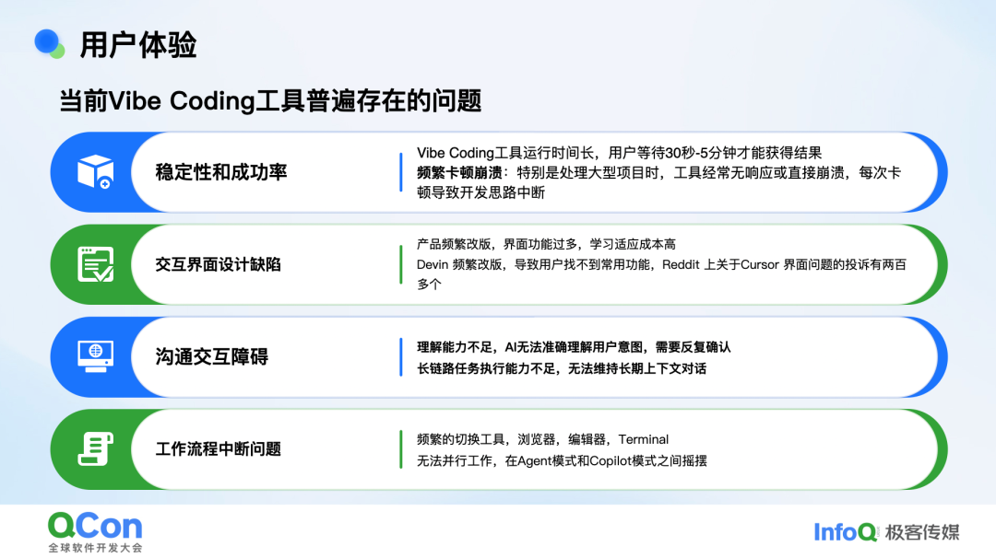Select the green checklist icon for 交互界面设计缺陷
Screen dimensions: 996x558
tap(95, 264)
